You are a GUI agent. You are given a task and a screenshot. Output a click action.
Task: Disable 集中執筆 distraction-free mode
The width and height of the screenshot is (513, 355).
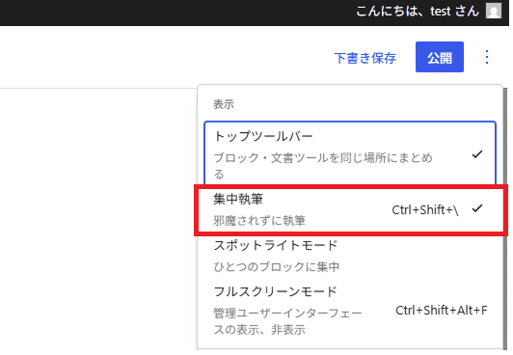click(350, 209)
